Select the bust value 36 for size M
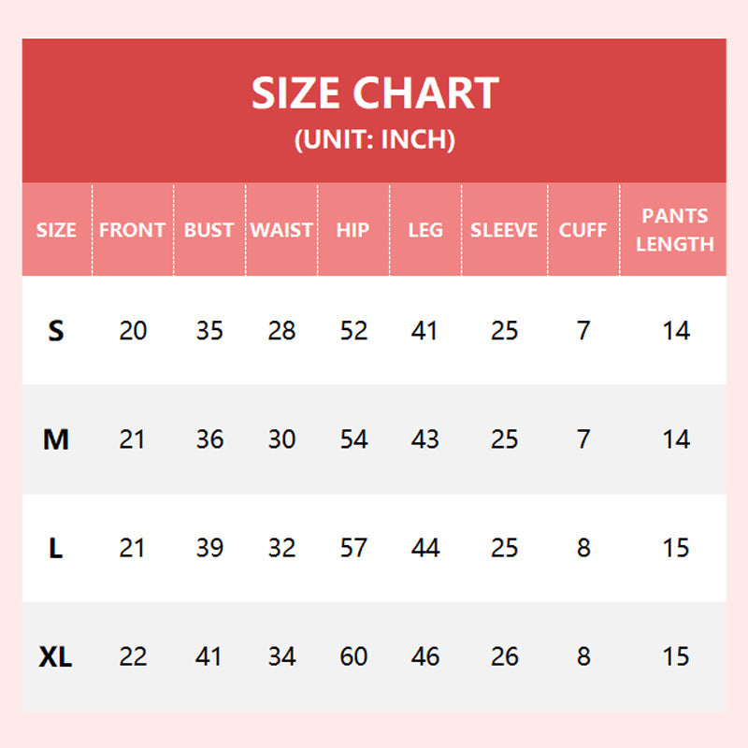The image size is (748, 748). pos(209,439)
